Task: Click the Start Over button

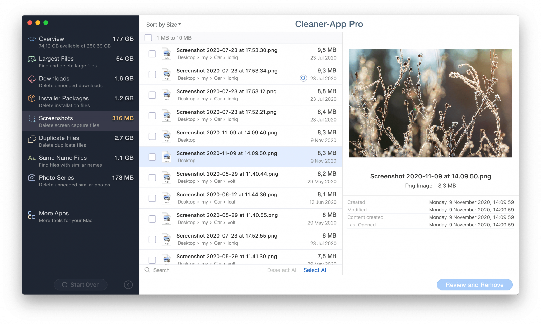Action: 81,285
